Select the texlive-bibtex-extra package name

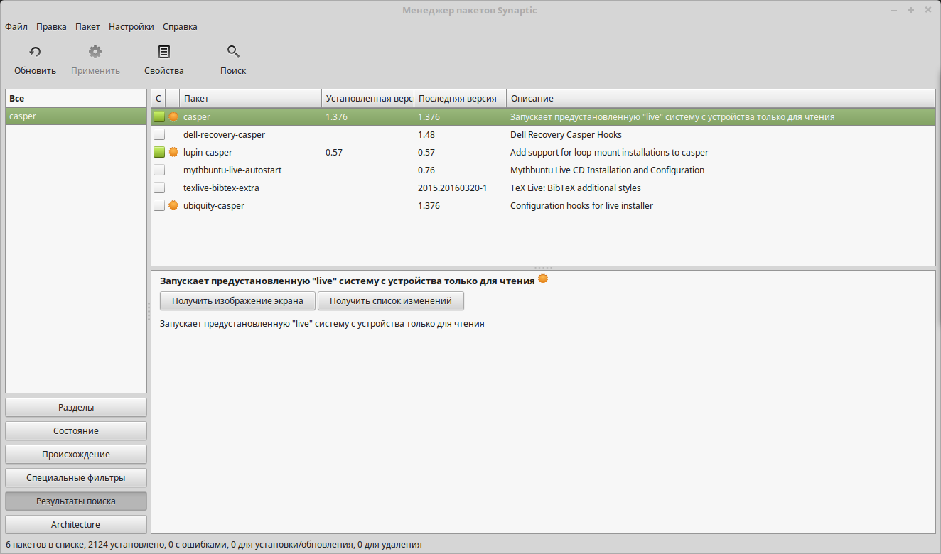coord(221,188)
